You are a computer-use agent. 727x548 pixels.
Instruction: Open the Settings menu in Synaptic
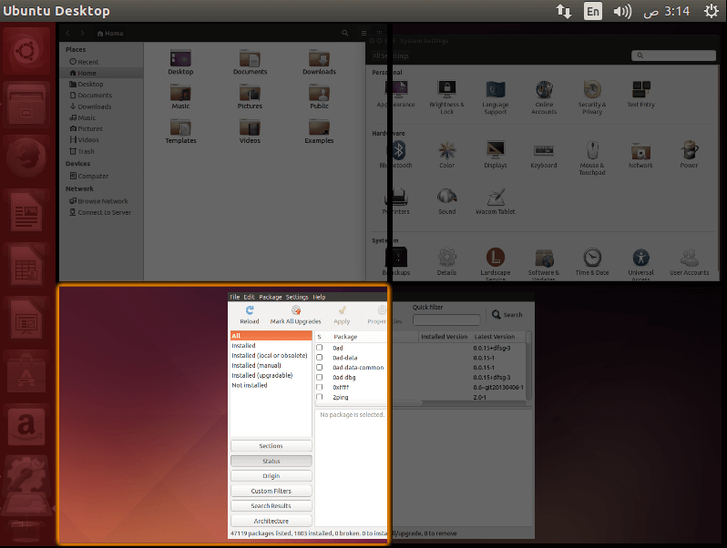297,297
